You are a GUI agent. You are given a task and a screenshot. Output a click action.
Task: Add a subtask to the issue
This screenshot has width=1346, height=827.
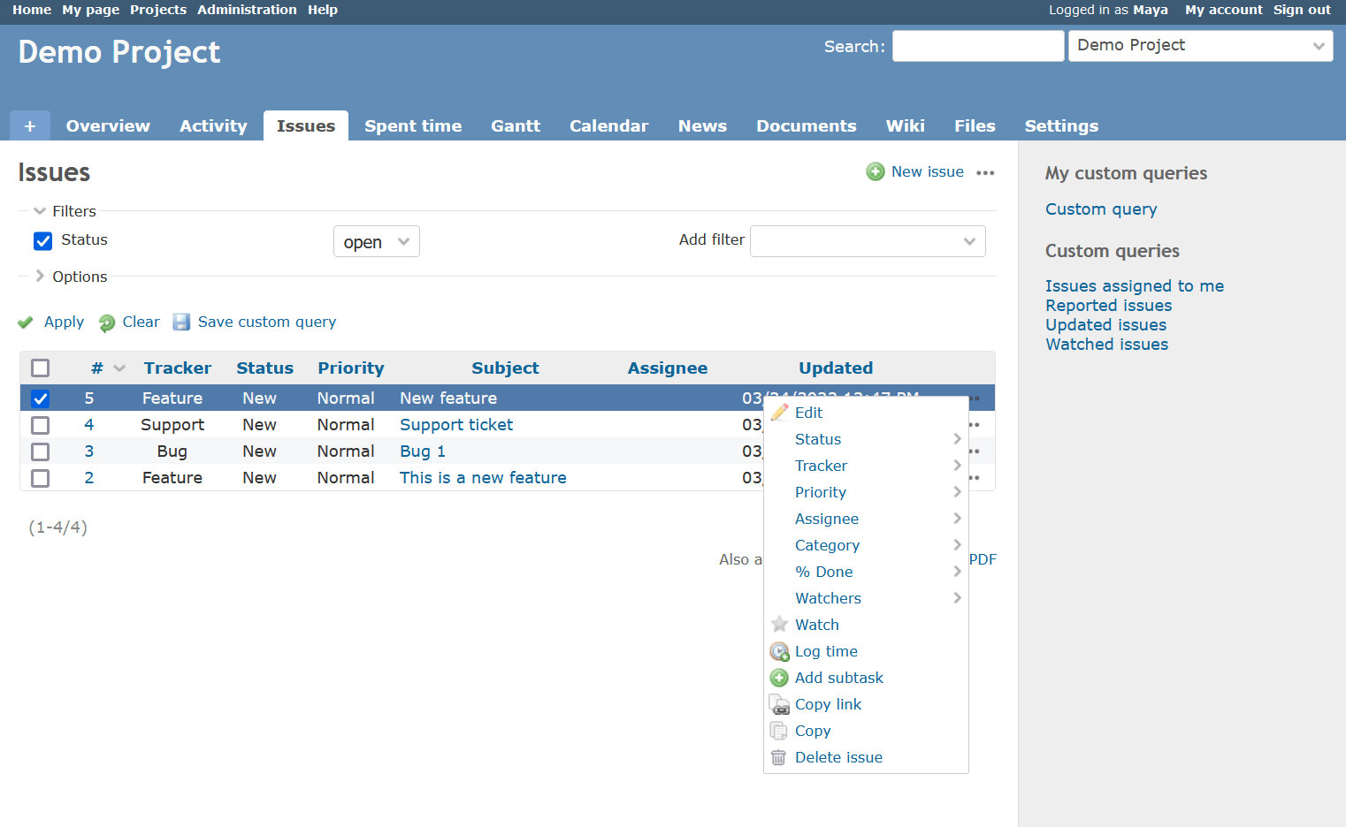[x=838, y=678]
